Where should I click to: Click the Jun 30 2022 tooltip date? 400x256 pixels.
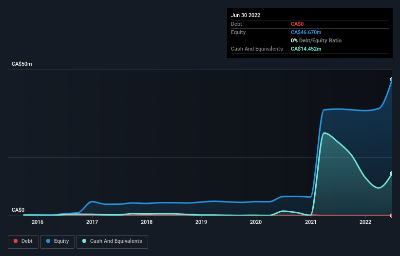pos(246,15)
